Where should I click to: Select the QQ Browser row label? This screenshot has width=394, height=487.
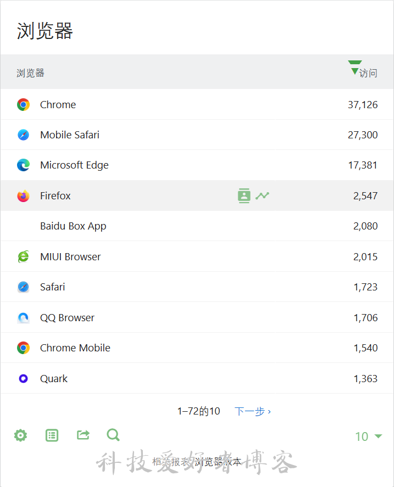click(x=67, y=318)
